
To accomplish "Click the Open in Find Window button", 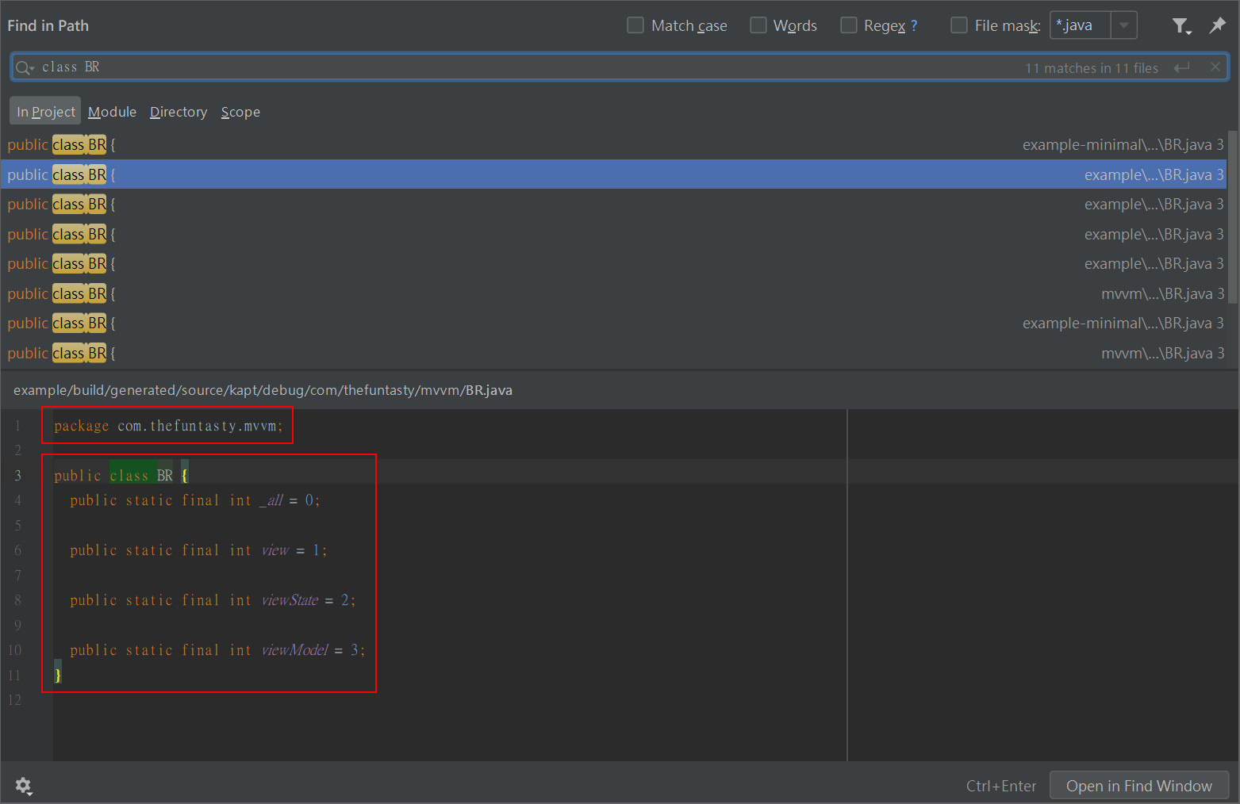I will click(1139, 786).
